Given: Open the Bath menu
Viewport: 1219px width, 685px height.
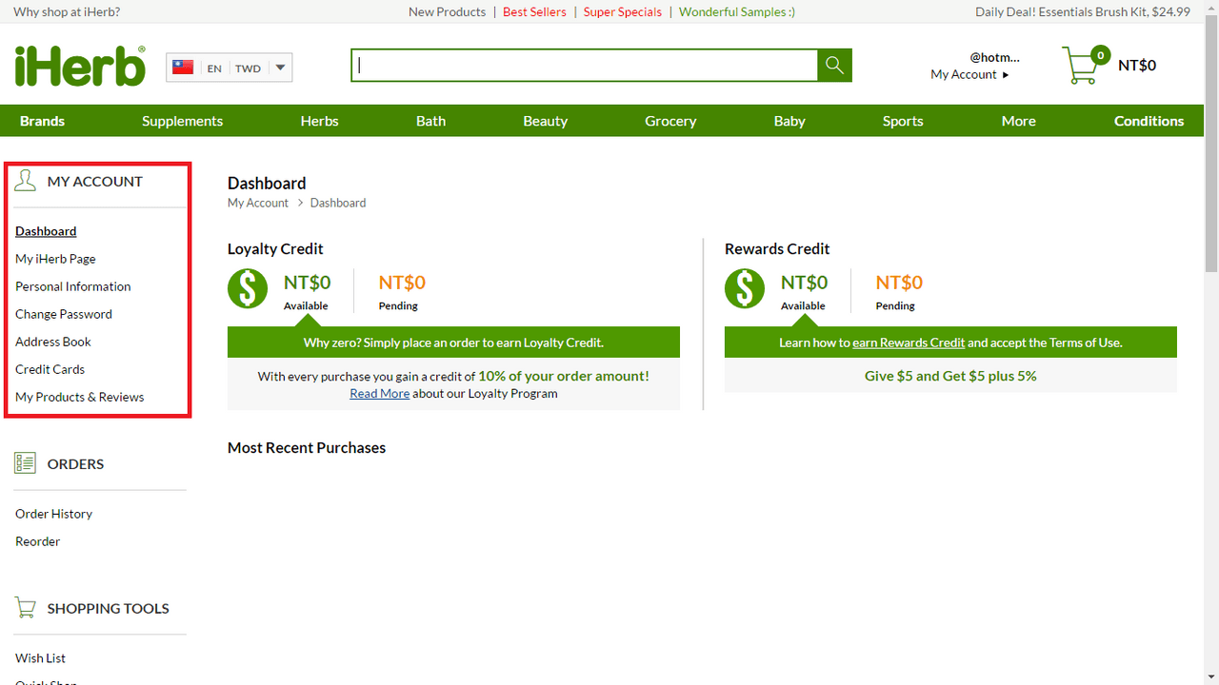Looking at the screenshot, I should click(x=431, y=121).
